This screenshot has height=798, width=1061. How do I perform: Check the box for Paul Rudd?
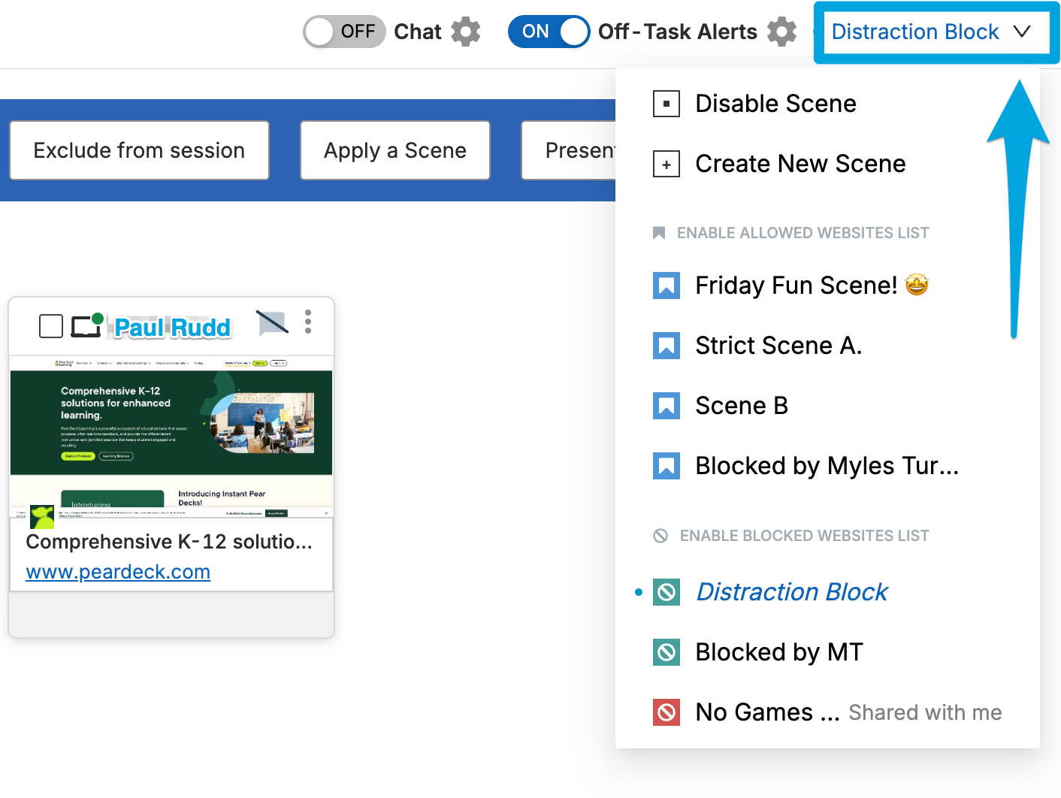coord(51,326)
